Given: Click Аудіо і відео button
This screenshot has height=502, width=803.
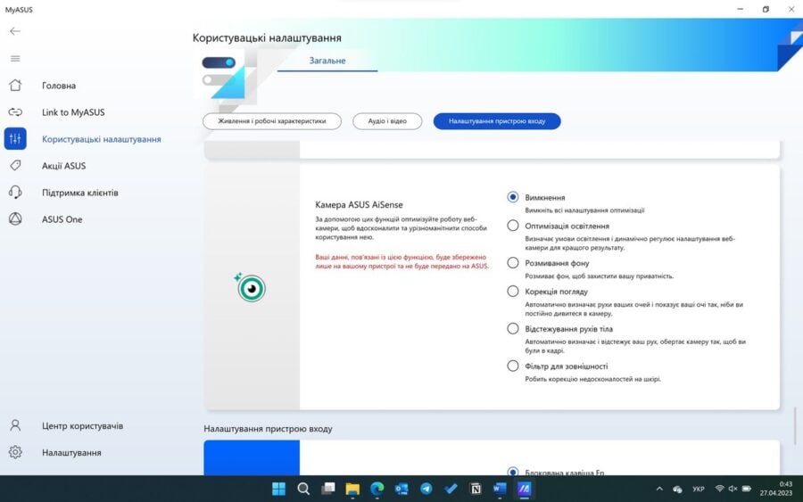Looking at the screenshot, I should pyautogui.click(x=387, y=121).
